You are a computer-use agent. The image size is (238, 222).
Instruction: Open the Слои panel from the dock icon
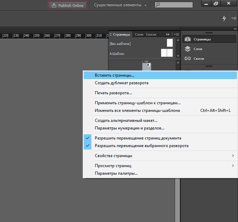209,49
